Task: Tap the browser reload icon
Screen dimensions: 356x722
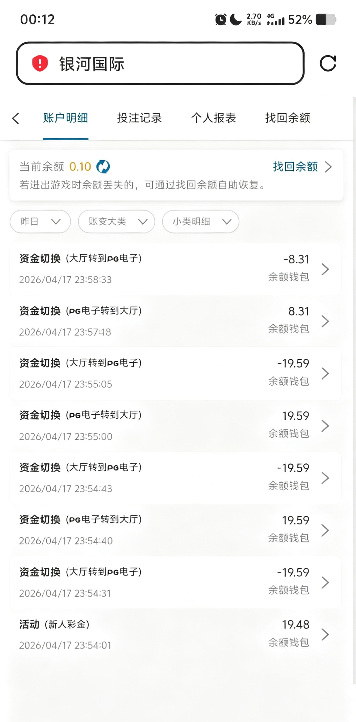Action: point(328,63)
